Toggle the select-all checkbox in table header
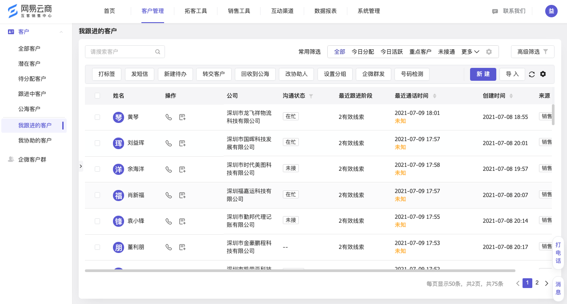Viewport: 567px width, 304px height. click(x=97, y=96)
